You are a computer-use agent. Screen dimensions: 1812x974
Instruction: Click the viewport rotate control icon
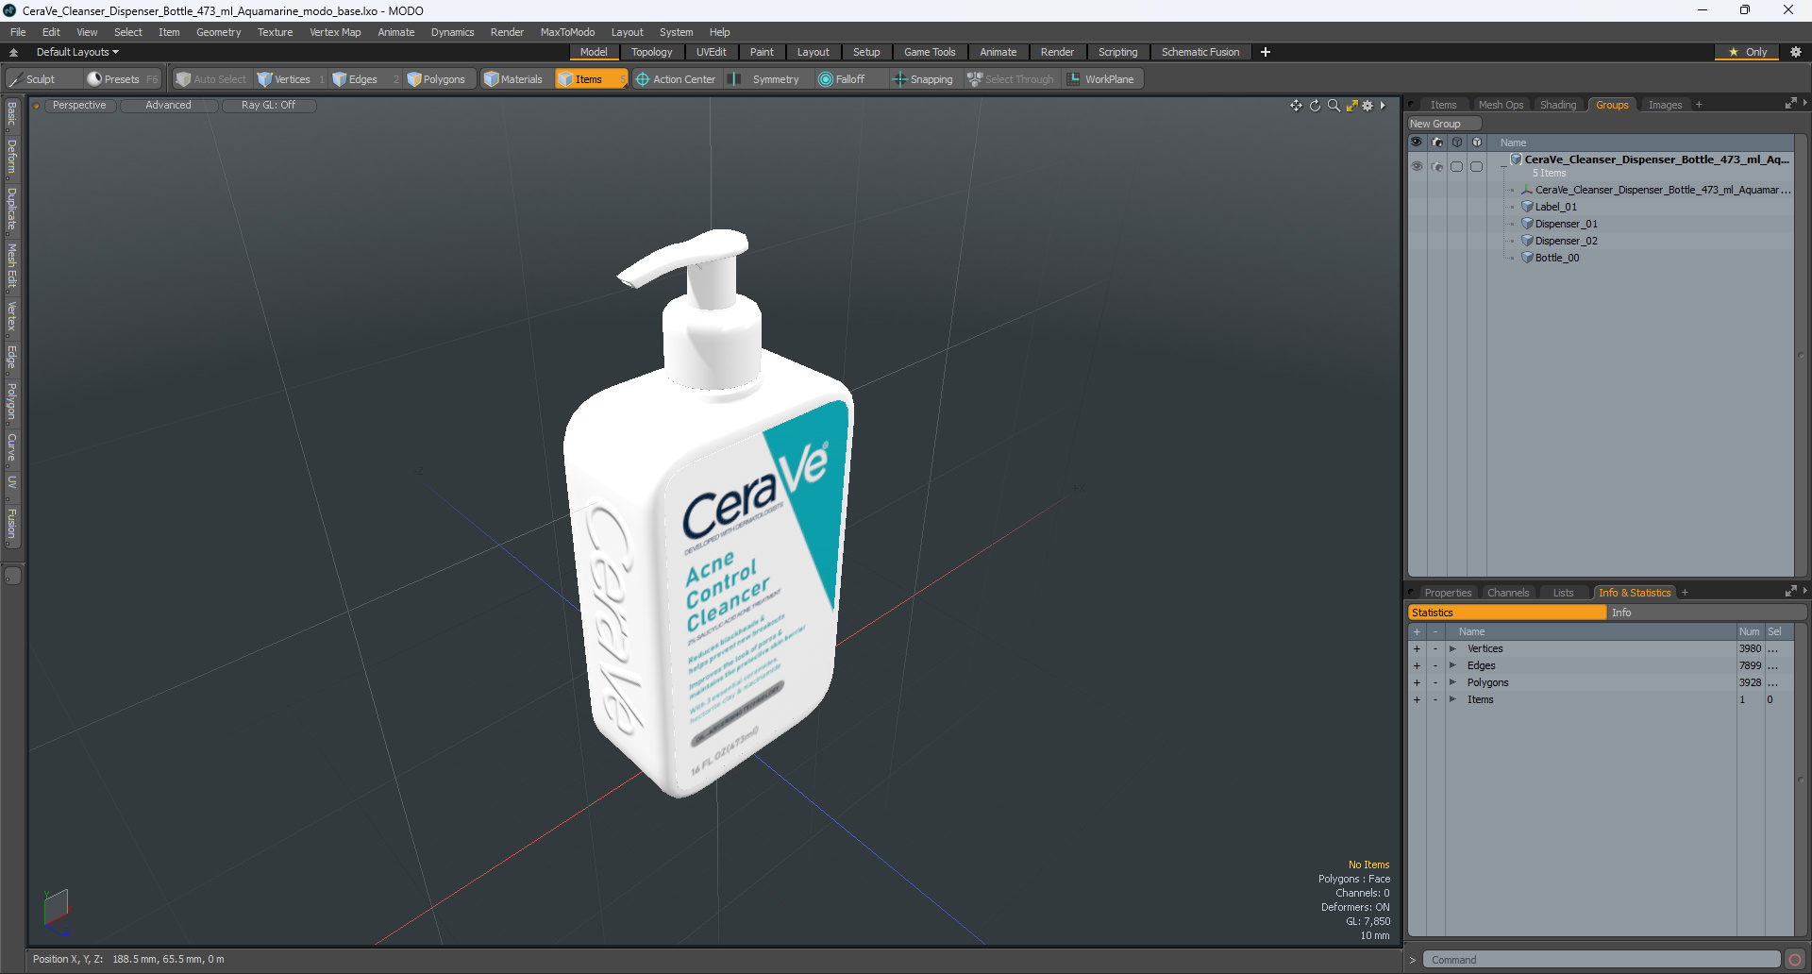tap(1315, 106)
